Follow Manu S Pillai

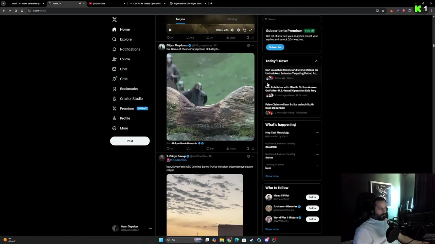(312, 197)
